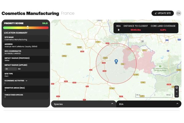Click the Geo Coordinates row

pyautogui.click(x=26, y=52)
